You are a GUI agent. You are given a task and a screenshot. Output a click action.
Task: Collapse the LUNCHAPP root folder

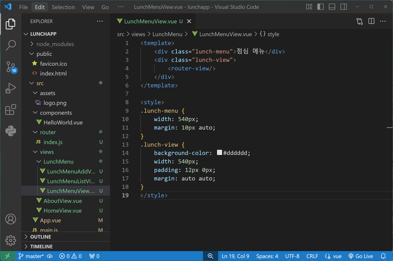(66, 34)
